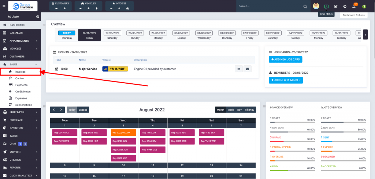Click the green help question mark icon
Viewport: 375px width, 179px height.
(x=364, y=7)
